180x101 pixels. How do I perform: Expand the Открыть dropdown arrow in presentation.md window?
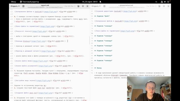coord(100,6)
